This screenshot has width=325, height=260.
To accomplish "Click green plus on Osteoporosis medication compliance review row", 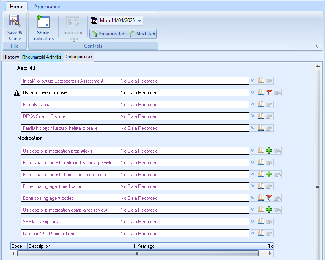I will [x=269, y=210].
